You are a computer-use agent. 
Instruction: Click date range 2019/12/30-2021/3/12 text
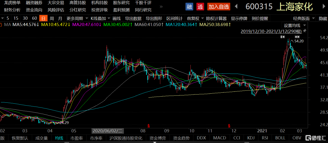click(x=272, y=31)
